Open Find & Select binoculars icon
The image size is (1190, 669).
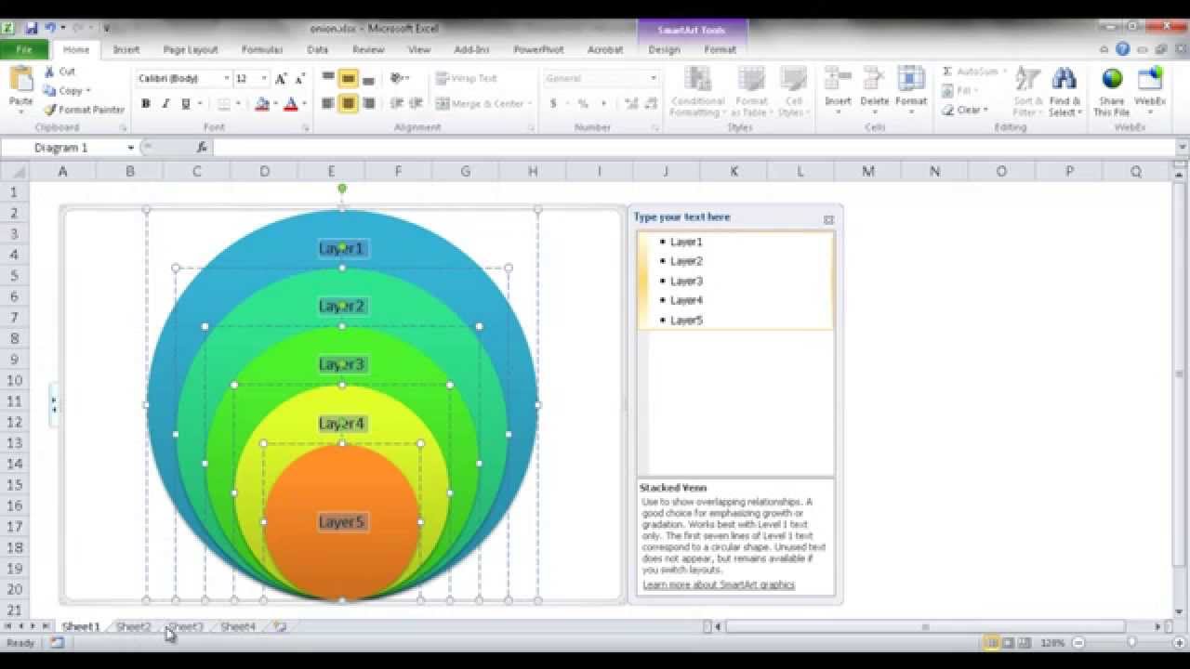click(1064, 80)
